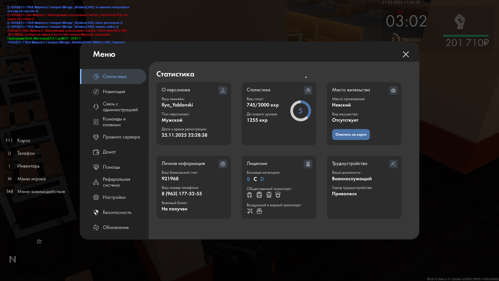The image size is (499, 281).
Task: Click the pie chart icon in Статистика card
Action: coord(308,90)
